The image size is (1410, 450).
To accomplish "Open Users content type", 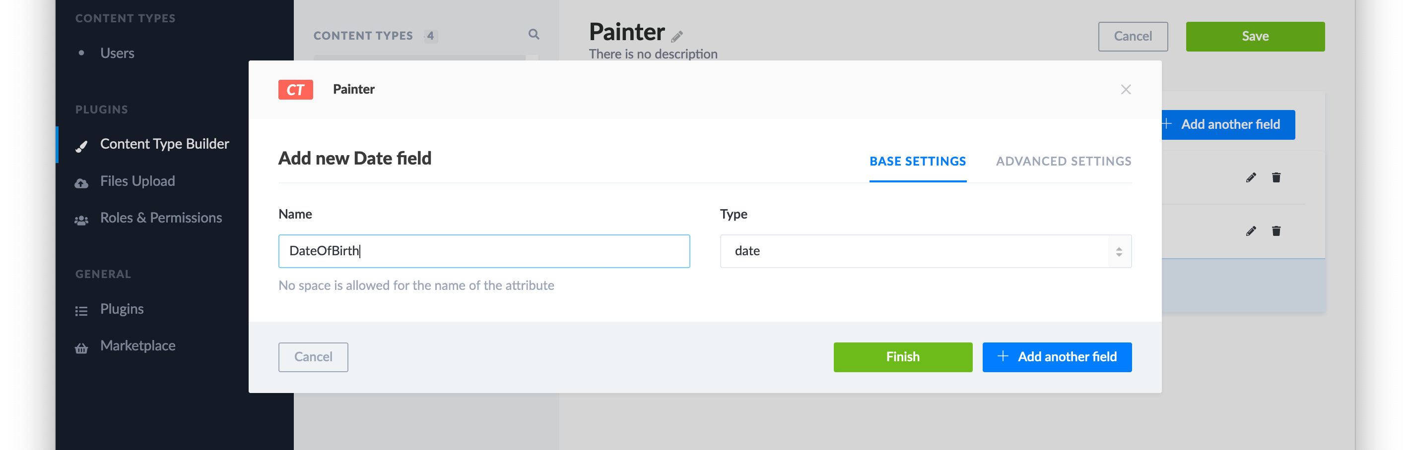I will click(x=117, y=54).
